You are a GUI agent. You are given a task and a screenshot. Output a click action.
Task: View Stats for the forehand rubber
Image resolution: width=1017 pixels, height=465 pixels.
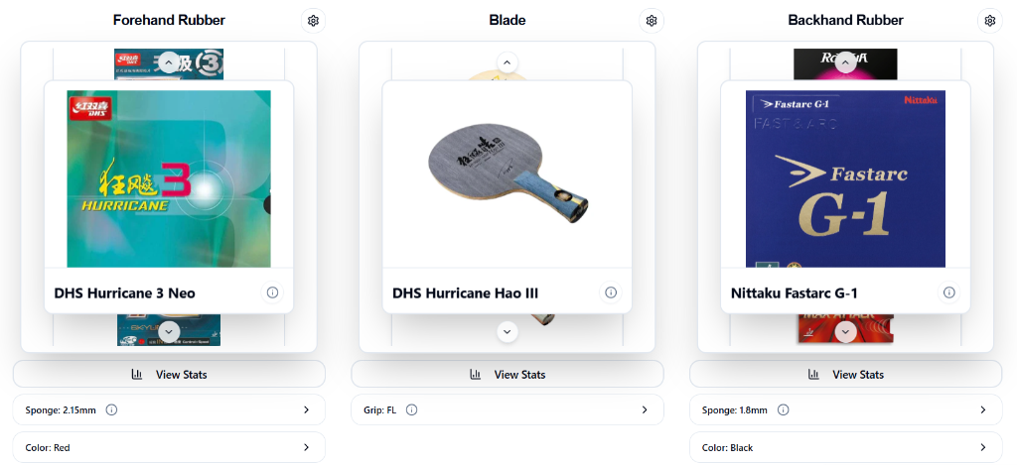pyautogui.click(x=169, y=374)
